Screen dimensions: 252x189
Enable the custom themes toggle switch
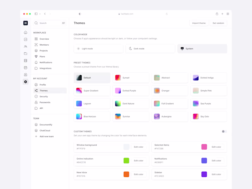point(224,131)
